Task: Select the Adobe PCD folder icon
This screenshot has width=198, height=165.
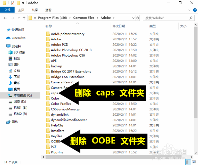Action: pos(48,45)
